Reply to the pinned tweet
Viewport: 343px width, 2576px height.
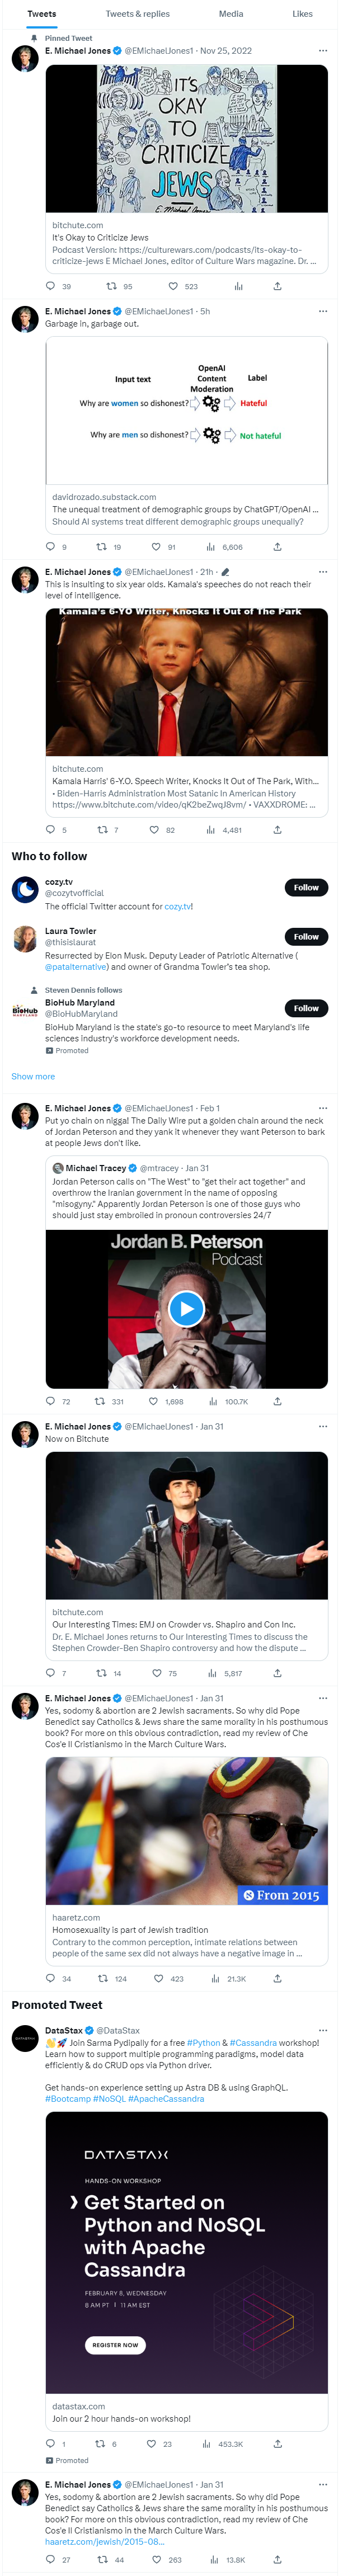(x=51, y=286)
